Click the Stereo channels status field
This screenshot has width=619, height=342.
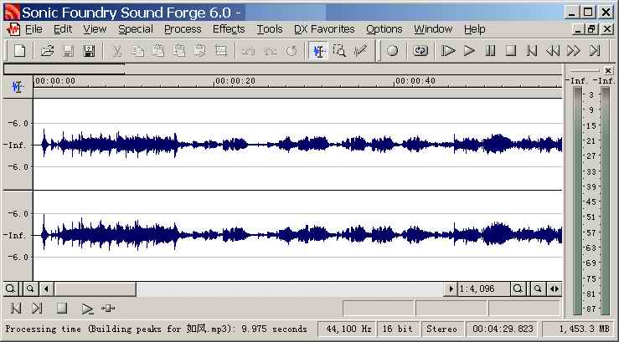pos(441,329)
